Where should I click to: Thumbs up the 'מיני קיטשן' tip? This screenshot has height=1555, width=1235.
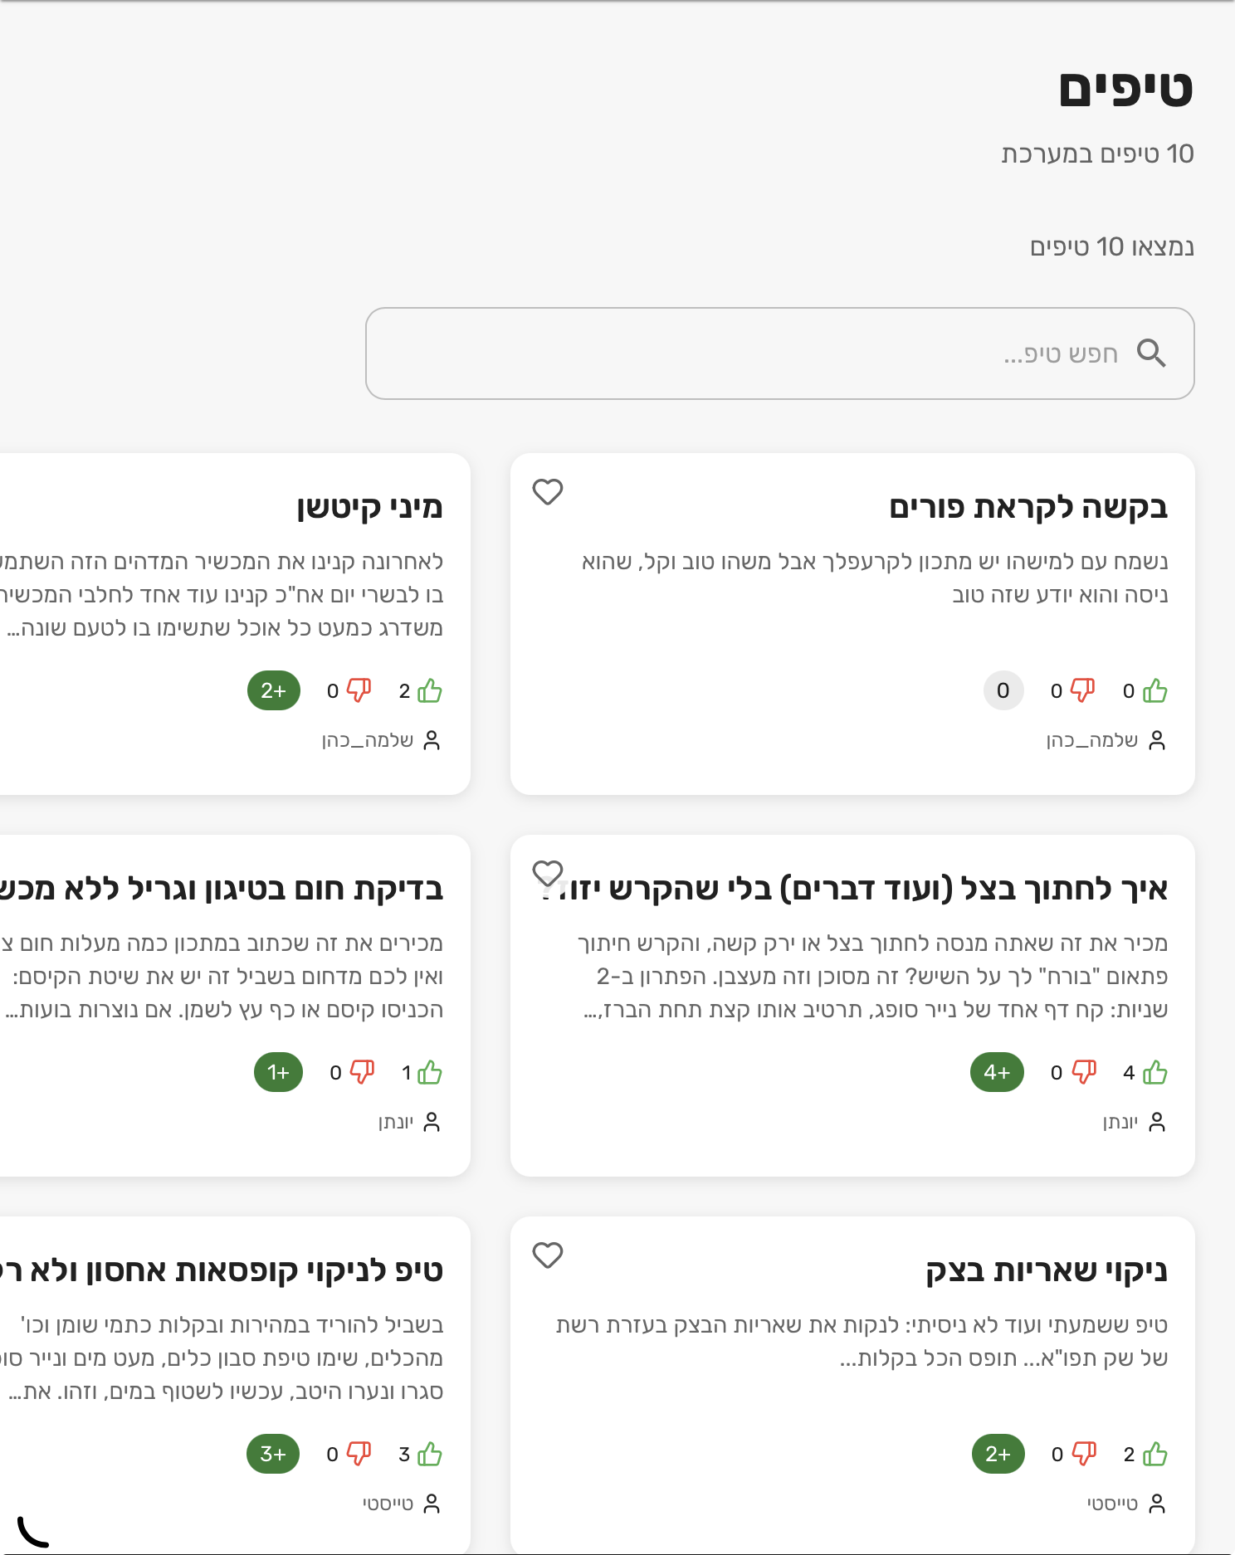(430, 691)
